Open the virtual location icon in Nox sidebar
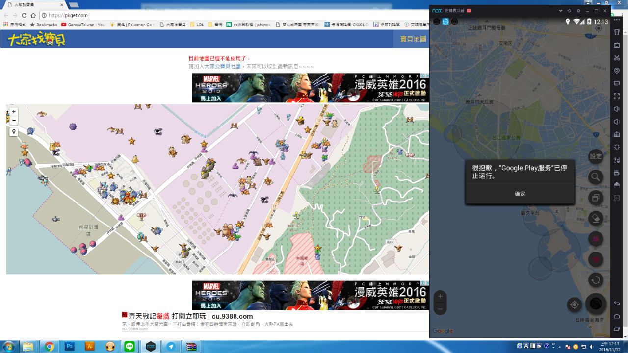 click(x=617, y=71)
